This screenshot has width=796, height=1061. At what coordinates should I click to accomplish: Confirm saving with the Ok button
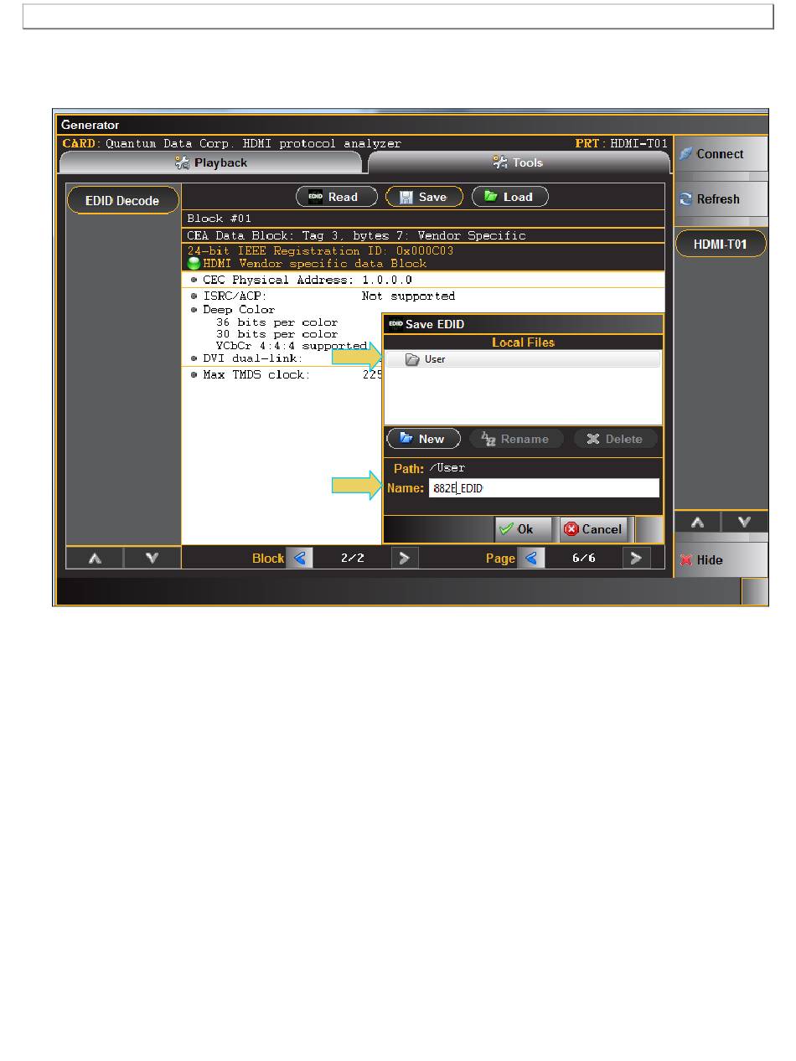click(524, 529)
